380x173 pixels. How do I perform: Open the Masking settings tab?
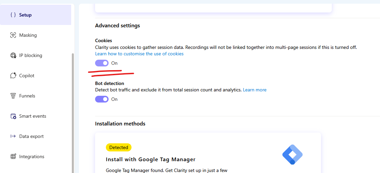[x=28, y=35]
